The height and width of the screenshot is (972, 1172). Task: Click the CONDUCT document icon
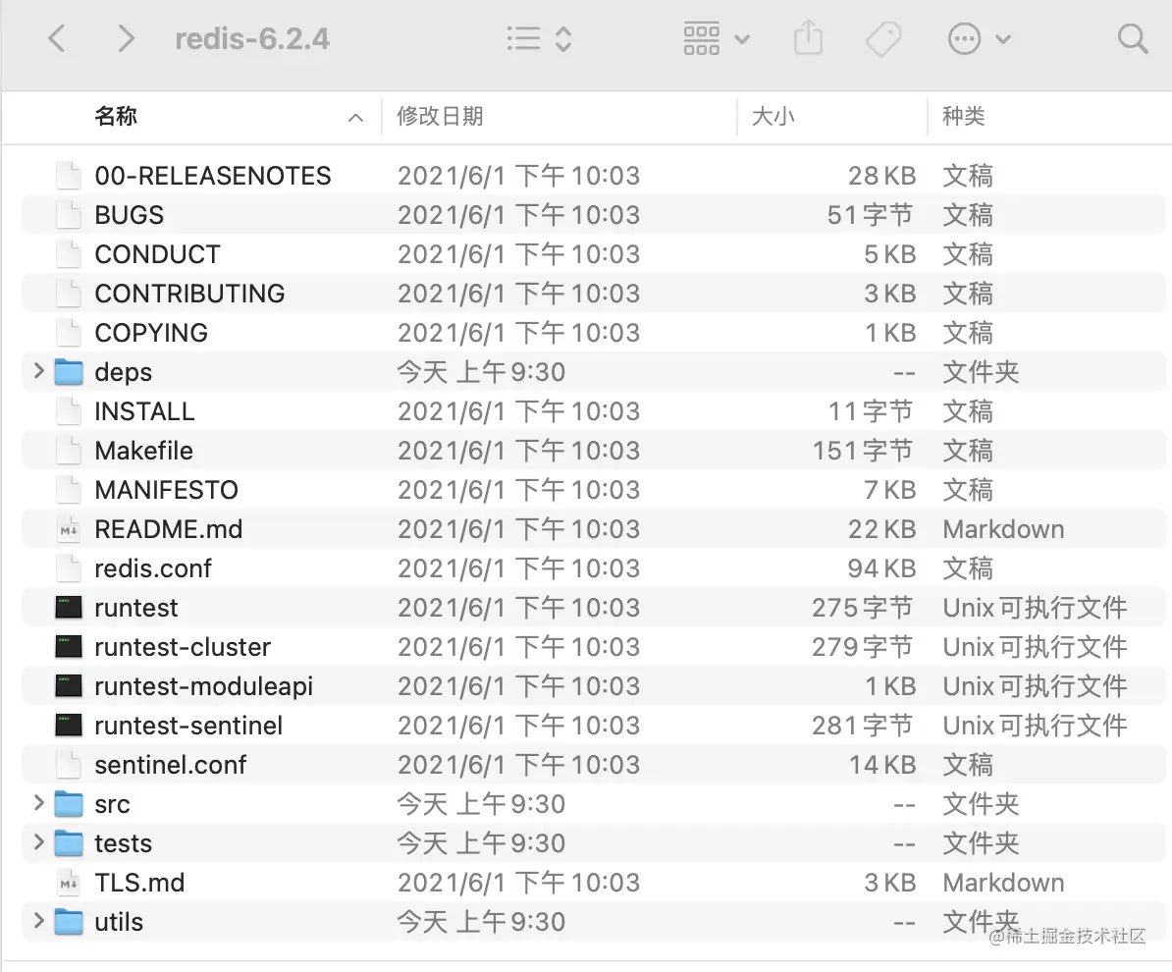(x=69, y=254)
